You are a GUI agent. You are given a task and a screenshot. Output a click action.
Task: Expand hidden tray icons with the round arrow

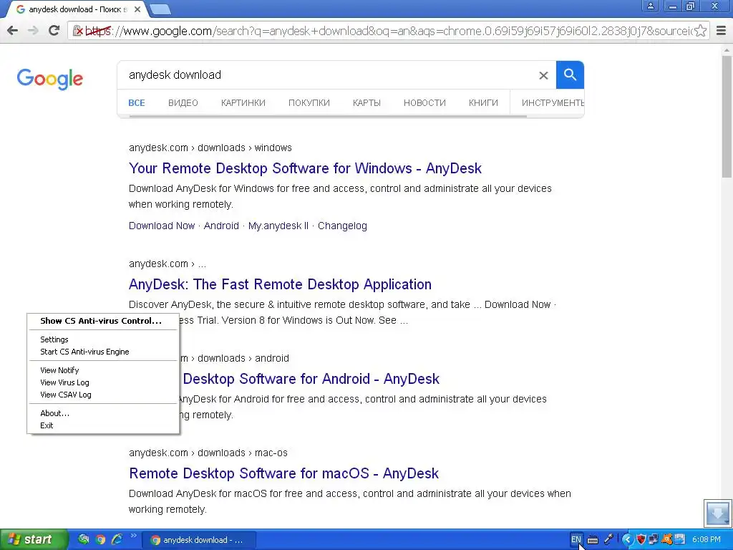627,540
